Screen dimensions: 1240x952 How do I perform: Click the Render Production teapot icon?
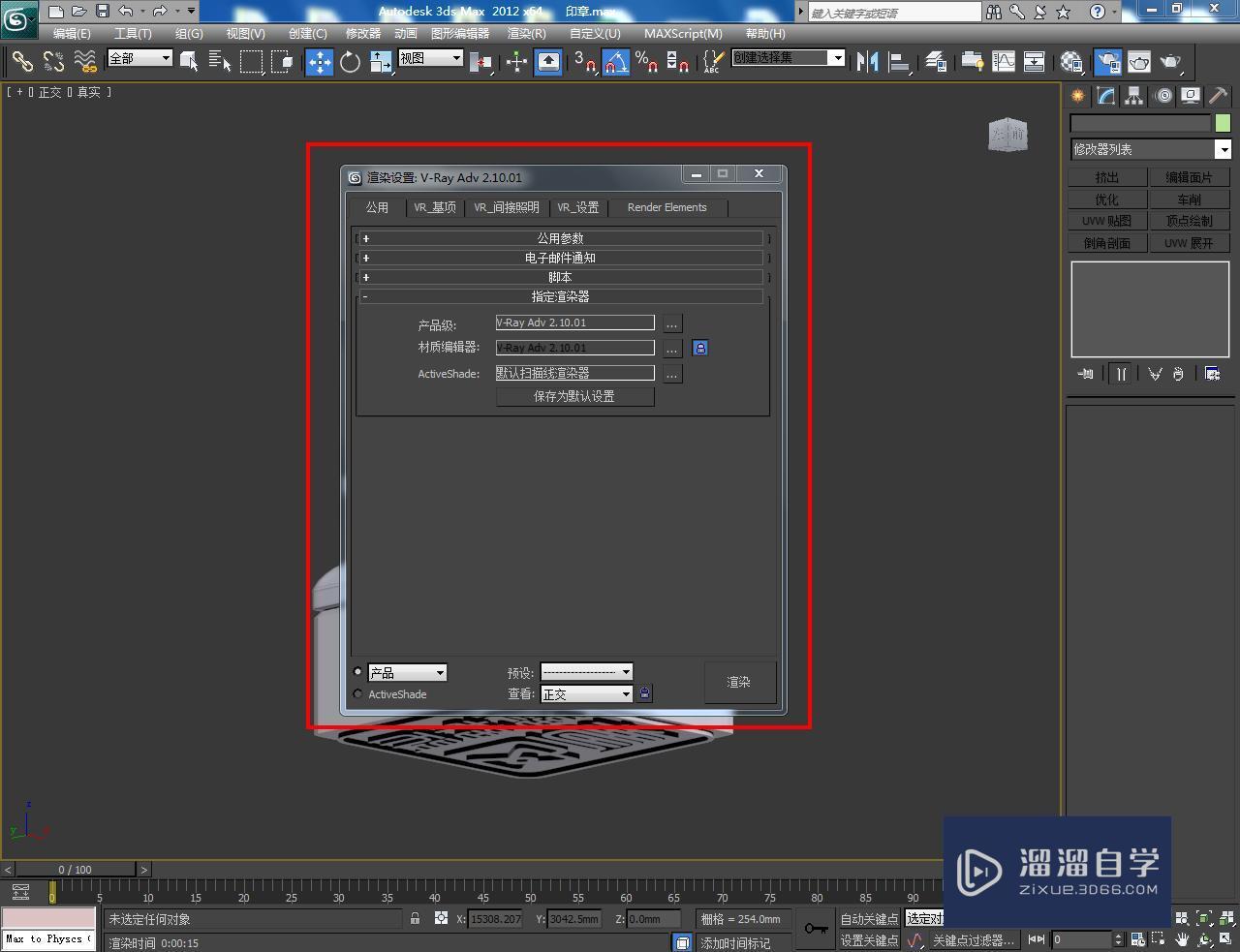click(1170, 62)
